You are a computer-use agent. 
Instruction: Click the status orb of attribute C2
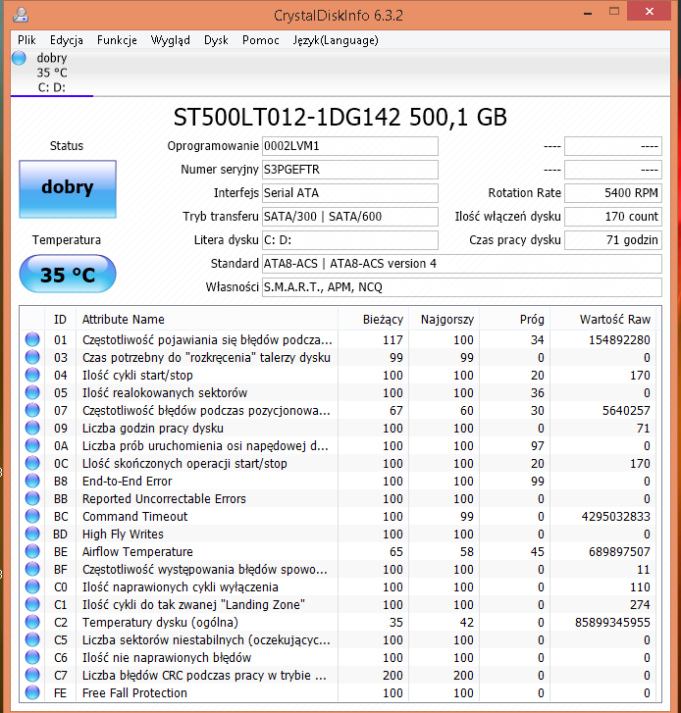point(32,622)
